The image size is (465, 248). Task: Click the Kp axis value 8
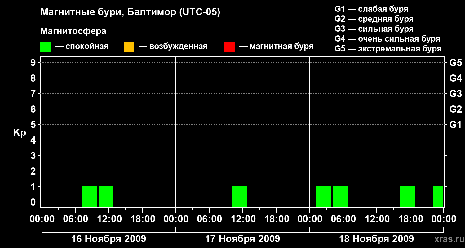[34, 78]
